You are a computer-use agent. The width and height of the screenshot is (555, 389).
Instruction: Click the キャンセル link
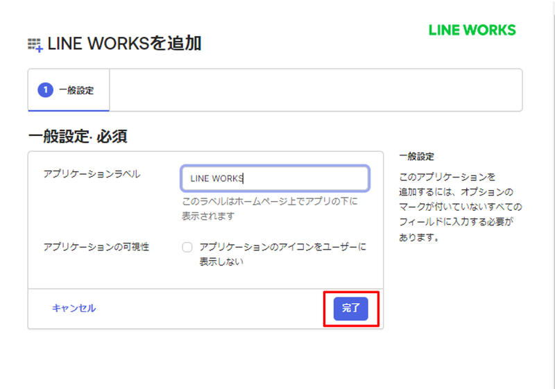point(74,308)
